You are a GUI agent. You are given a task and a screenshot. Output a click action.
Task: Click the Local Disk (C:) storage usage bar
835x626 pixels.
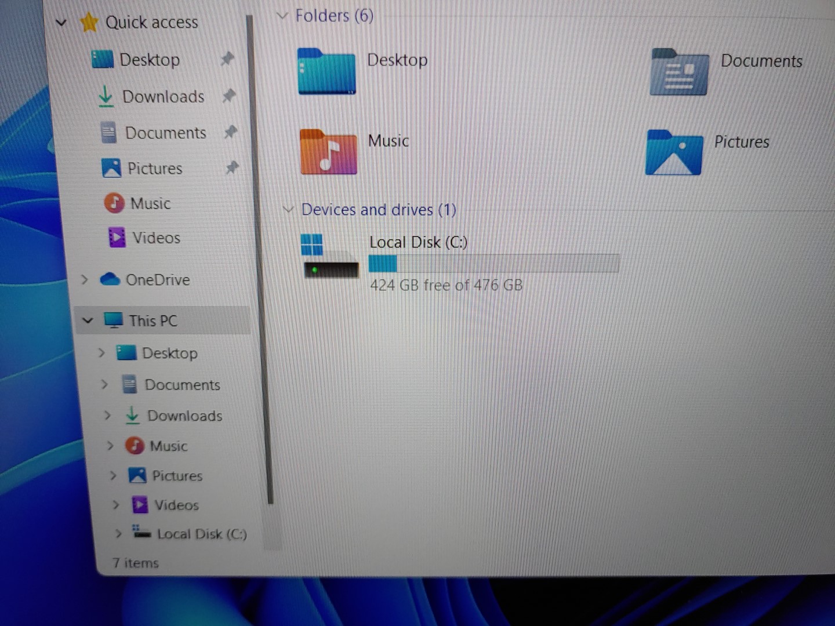[x=494, y=264]
